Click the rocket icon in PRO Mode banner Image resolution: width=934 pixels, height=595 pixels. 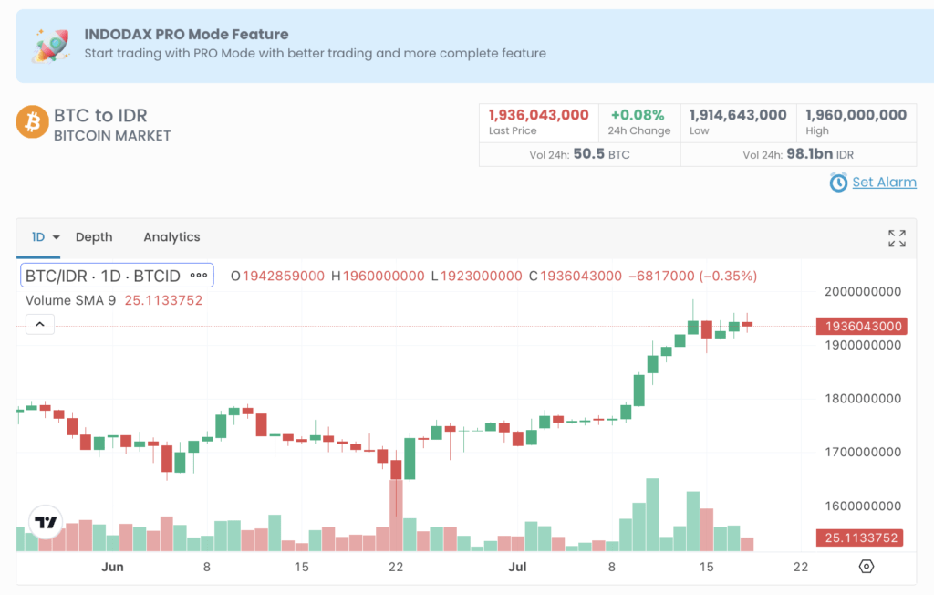pos(52,46)
